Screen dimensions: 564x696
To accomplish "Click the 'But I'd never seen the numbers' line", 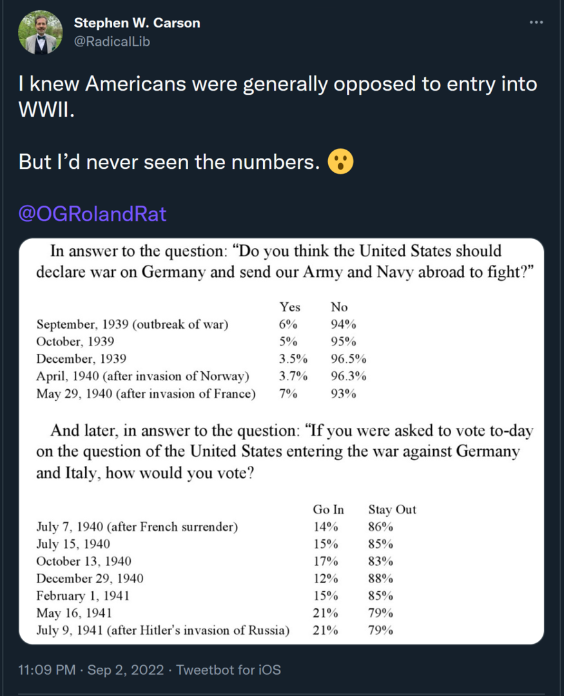I will point(170,161).
